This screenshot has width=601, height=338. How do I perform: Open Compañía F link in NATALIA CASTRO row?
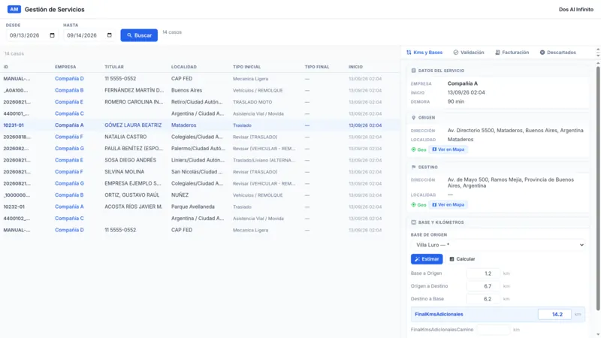(x=69, y=137)
